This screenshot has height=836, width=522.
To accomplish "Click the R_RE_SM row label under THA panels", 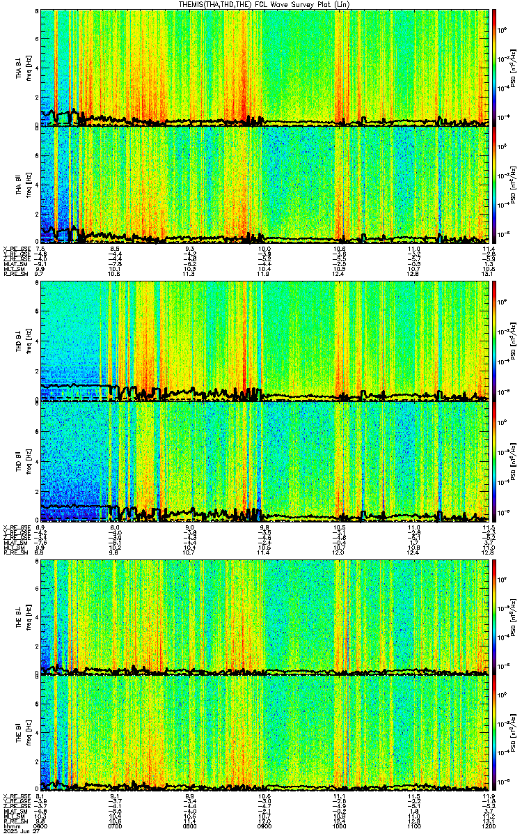I will (15, 274).
